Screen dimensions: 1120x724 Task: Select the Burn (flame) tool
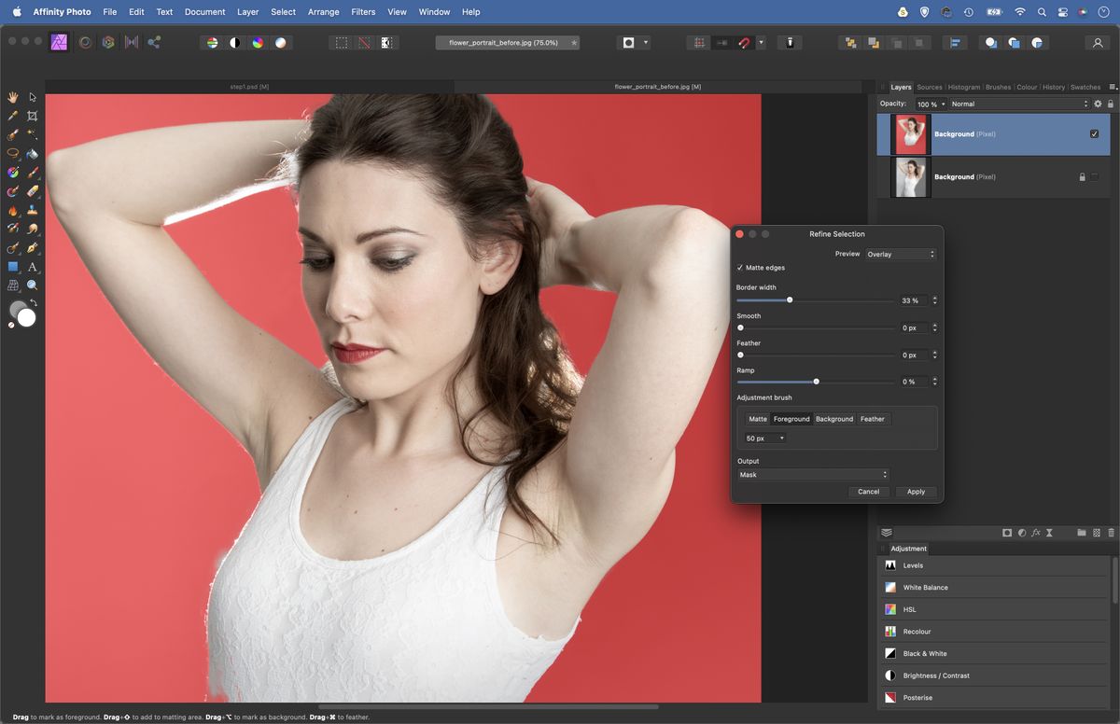point(13,211)
